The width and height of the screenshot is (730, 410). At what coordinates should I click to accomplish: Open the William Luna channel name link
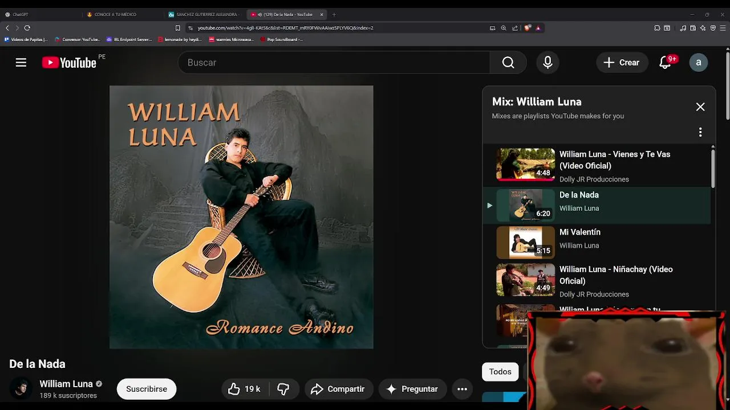[66, 384]
